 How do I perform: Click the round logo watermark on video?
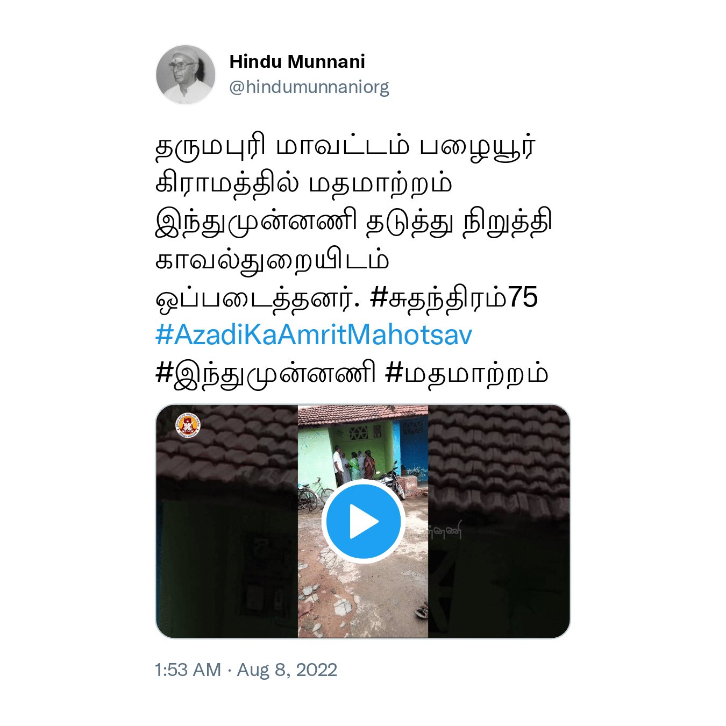tap(188, 425)
